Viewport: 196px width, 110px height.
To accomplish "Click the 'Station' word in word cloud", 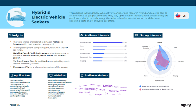I will coord(108,86).
